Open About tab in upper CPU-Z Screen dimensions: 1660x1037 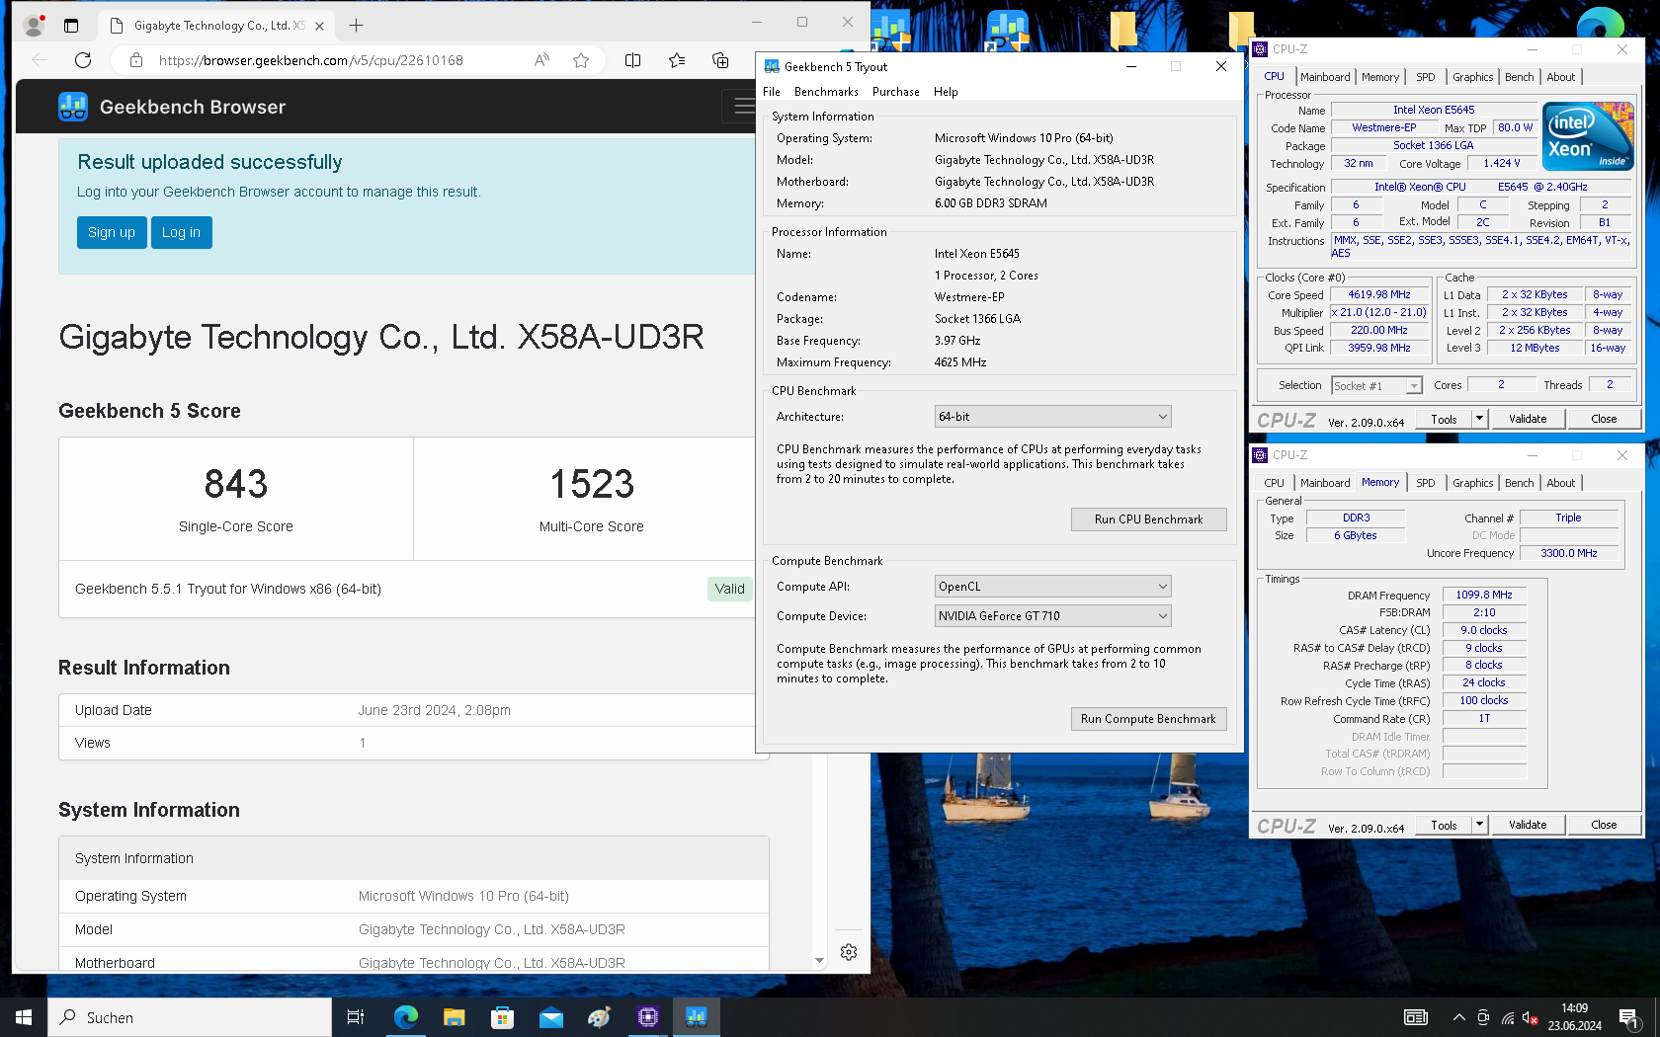coord(1561,77)
